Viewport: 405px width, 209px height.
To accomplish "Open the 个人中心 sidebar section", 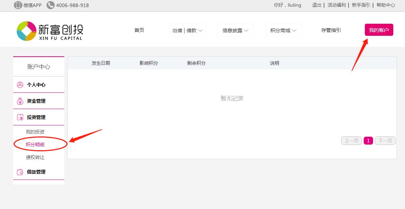I will coord(39,85).
